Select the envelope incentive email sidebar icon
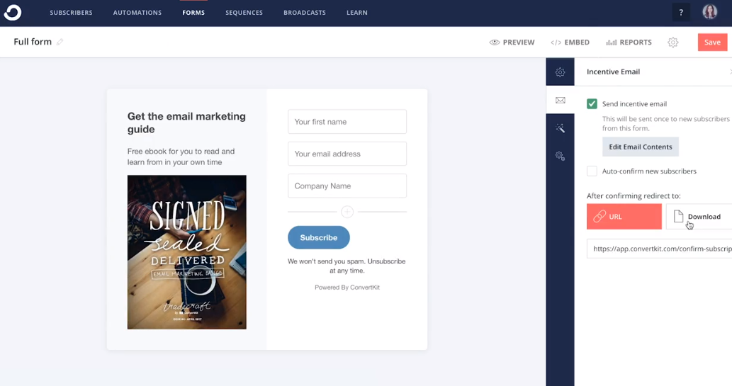Viewport: 732px width, 386px height. click(561, 100)
